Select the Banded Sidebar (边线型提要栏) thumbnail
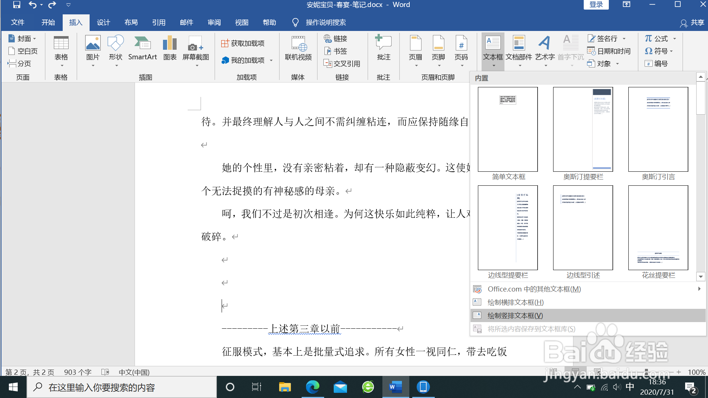Image resolution: width=708 pixels, height=398 pixels. click(508, 228)
